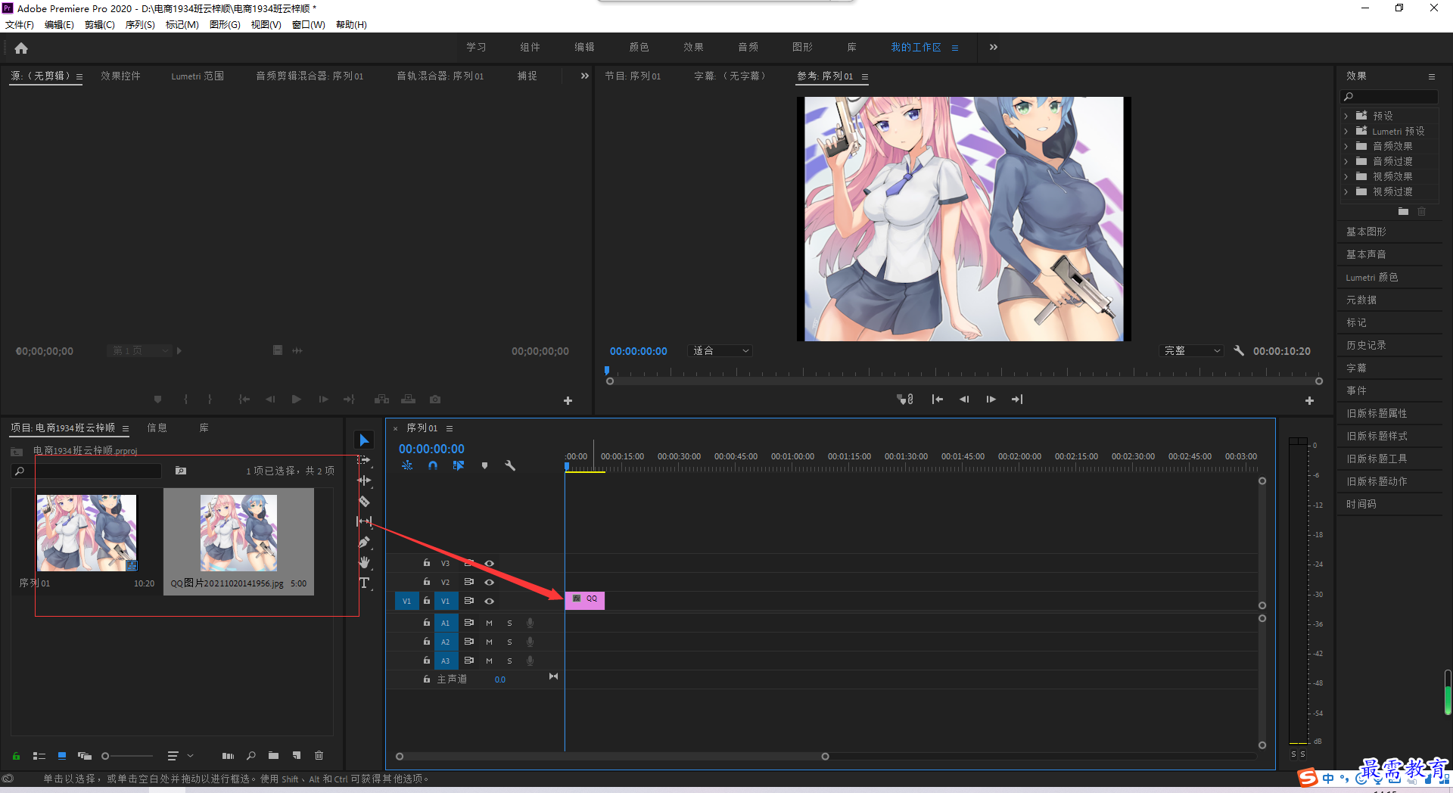Image resolution: width=1453 pixels, height=793 pixels.
Task: Open timeline display settings wrench
Action: tap(510, 465)
